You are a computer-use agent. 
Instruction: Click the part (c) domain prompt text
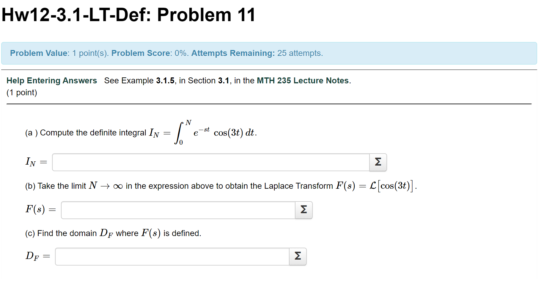(113, 233)
